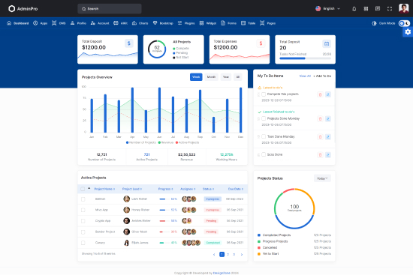Open the English language dropdown

click(327, 9)
